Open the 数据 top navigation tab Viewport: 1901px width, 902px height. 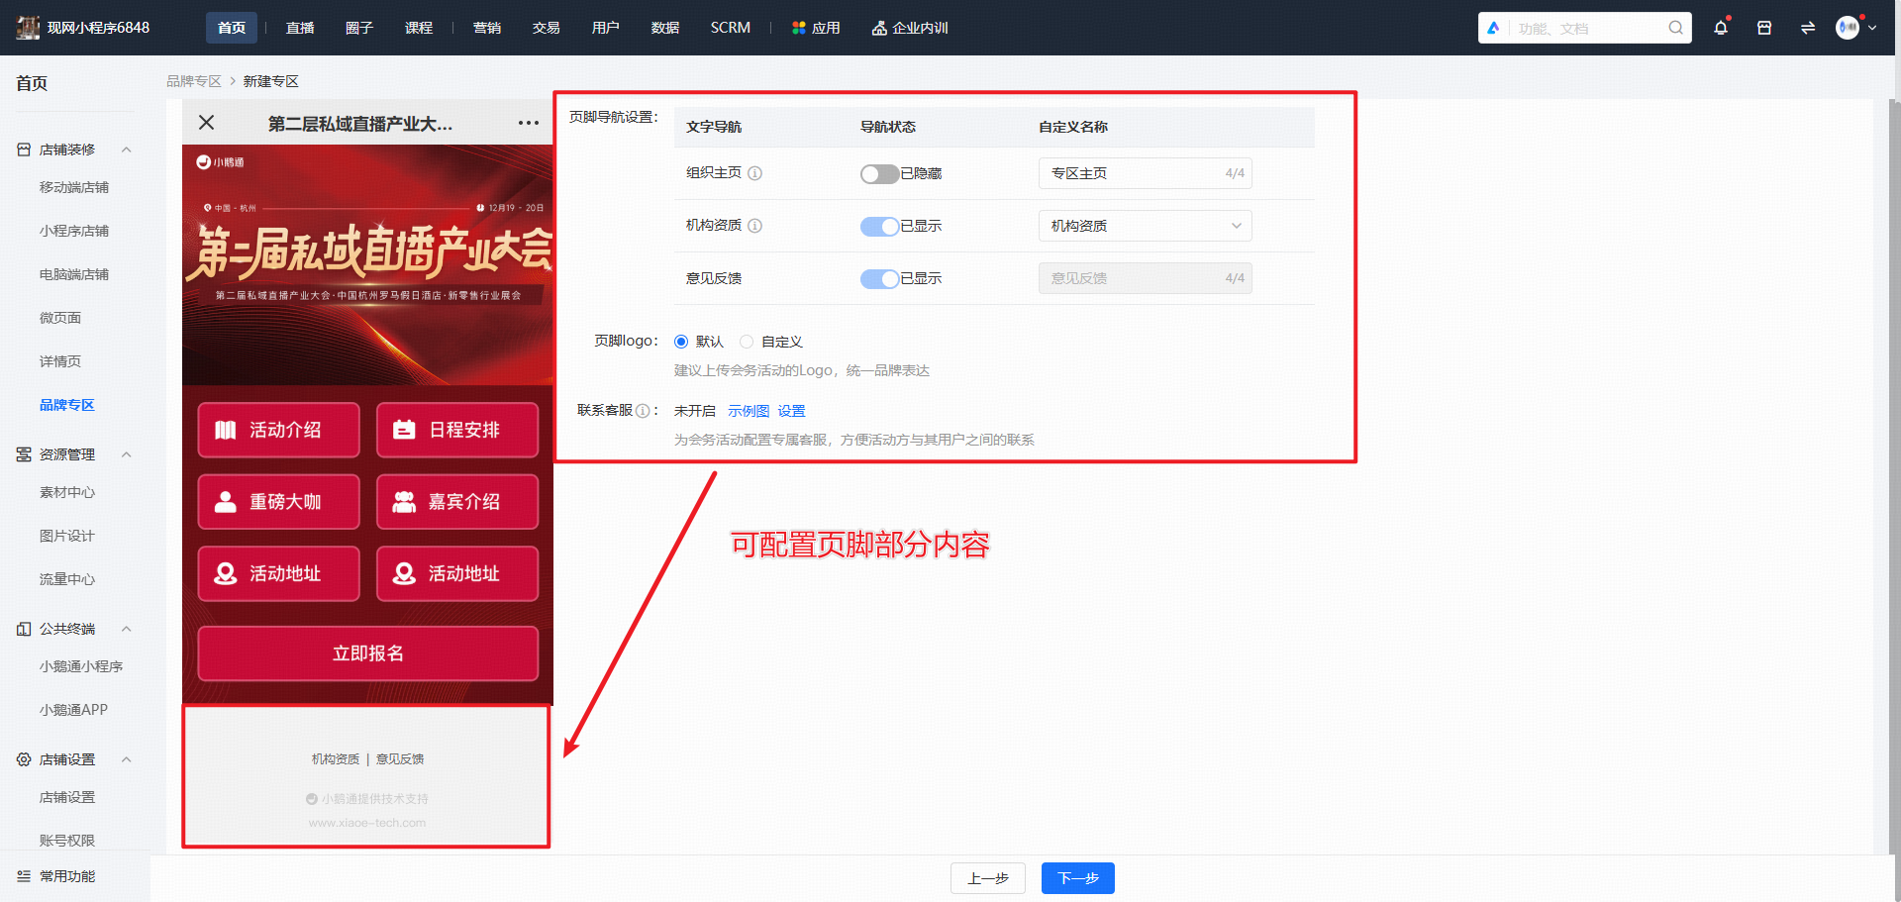tap(665, 28)
